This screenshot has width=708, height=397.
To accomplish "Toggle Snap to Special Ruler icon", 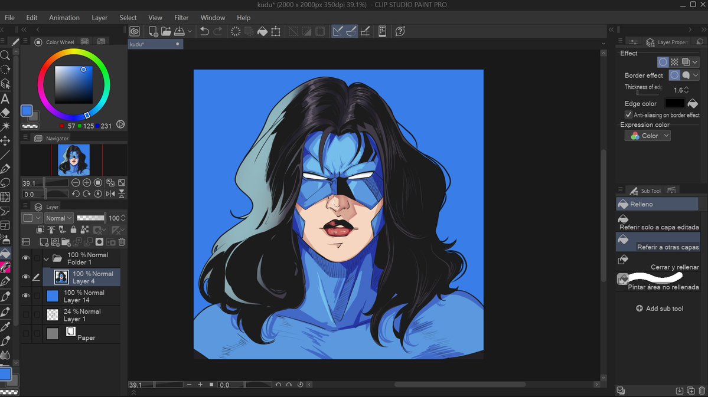I will [x=351, y=31].
